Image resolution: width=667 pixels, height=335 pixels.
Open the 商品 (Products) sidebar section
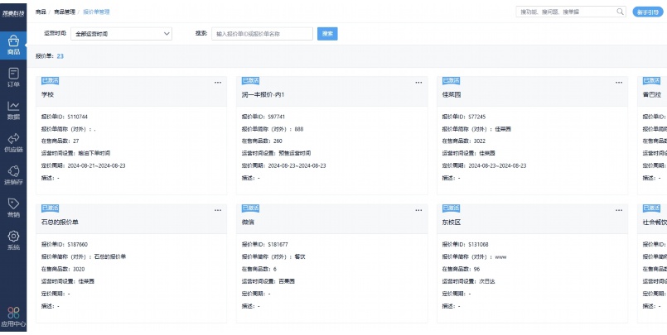point(13,45)
